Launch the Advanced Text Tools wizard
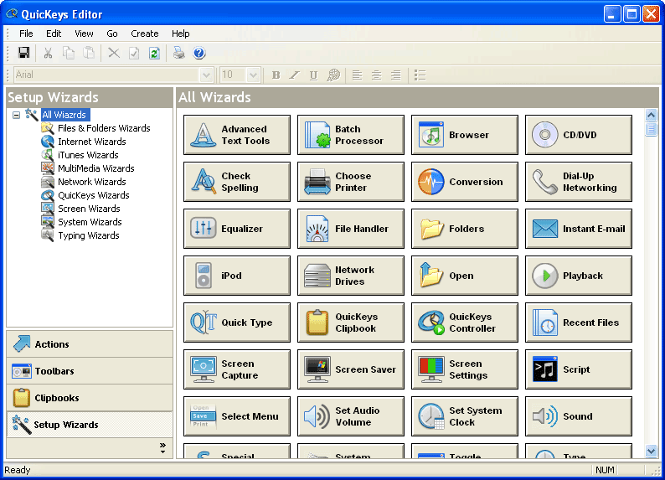This screenshot has height=480, width=665. [237, 135]
